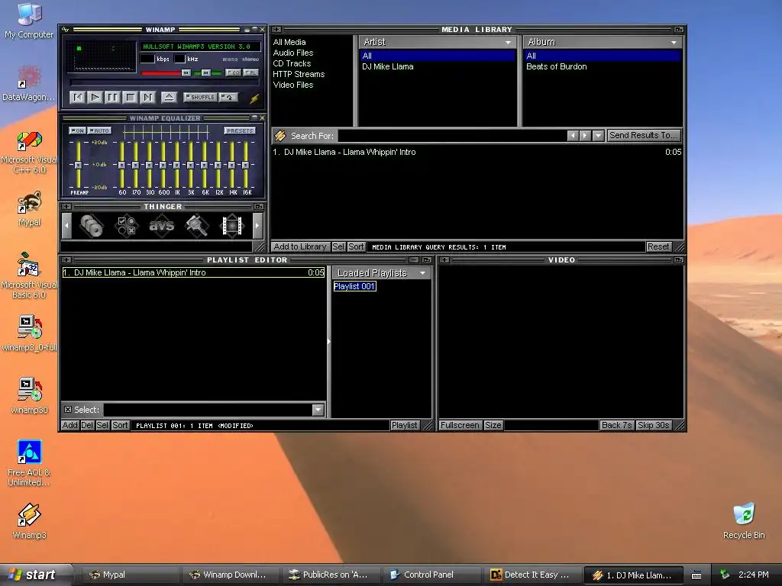
Task: Enable the equalizer AUTO mode
Action: pyautogui.click(x=100, y=130)
